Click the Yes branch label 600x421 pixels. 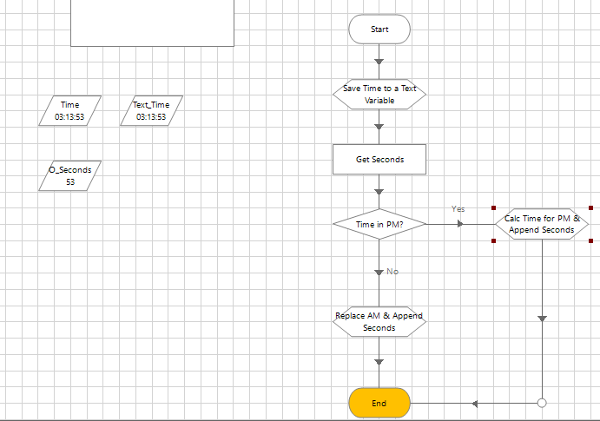coord(458,209)
